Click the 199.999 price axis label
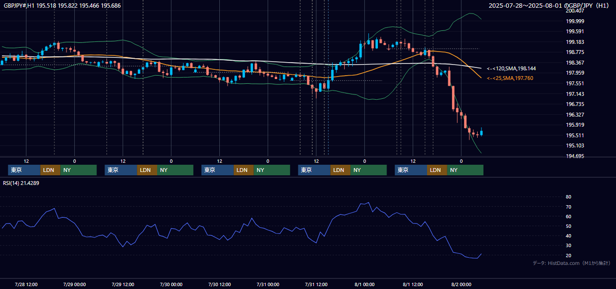This screenshot has width=616, height=289. pos(575,21)
